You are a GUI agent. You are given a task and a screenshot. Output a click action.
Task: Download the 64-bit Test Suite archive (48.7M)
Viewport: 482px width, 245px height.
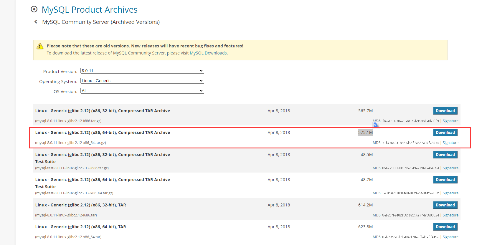tap(445, 180)
